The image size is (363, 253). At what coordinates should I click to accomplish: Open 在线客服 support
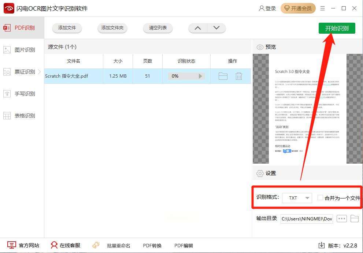[x=66, y=245]
